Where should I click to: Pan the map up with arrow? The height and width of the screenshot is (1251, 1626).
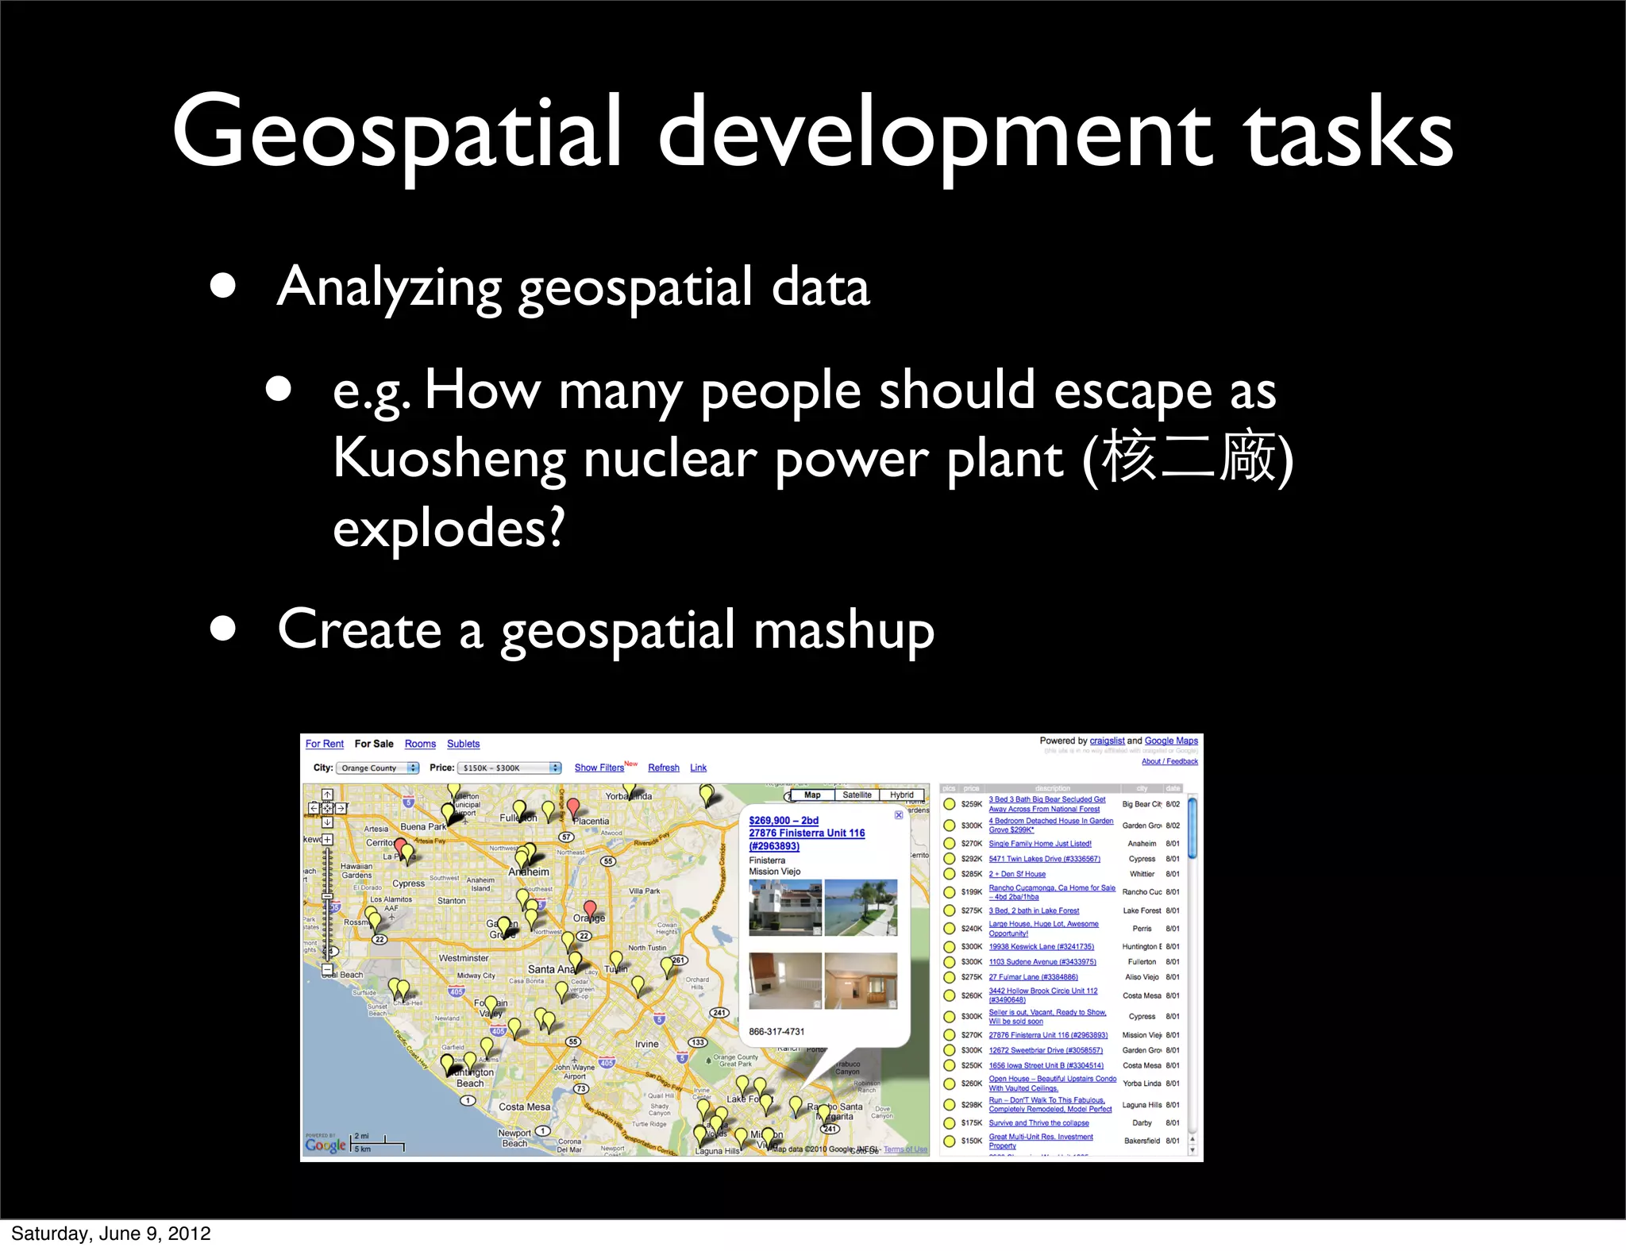[x=327, y=795]
